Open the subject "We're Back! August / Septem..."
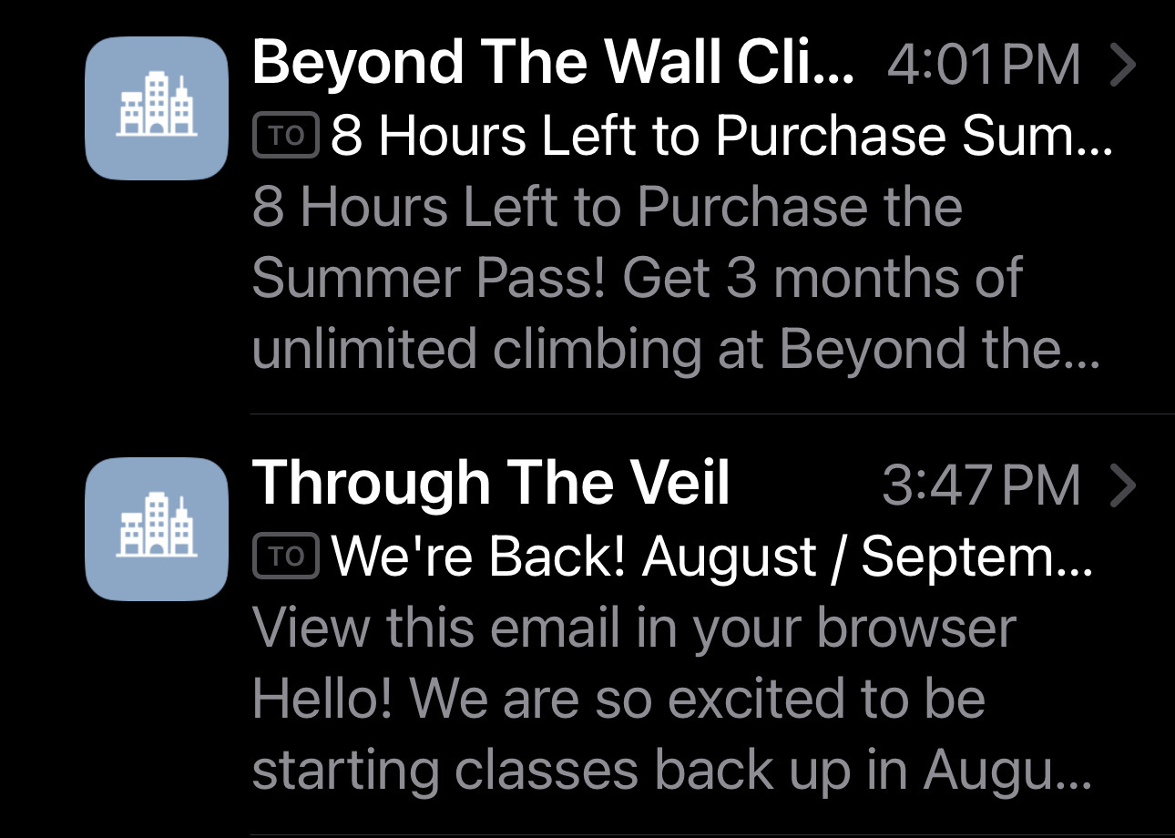 point(712,557)
